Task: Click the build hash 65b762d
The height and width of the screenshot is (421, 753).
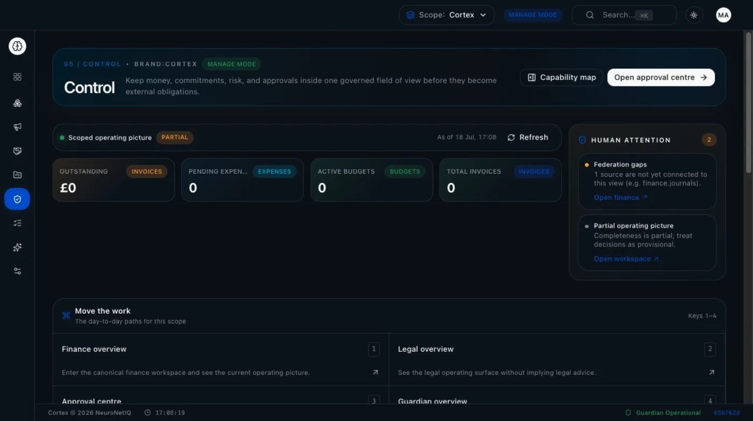Action: (x=727, y=413)
